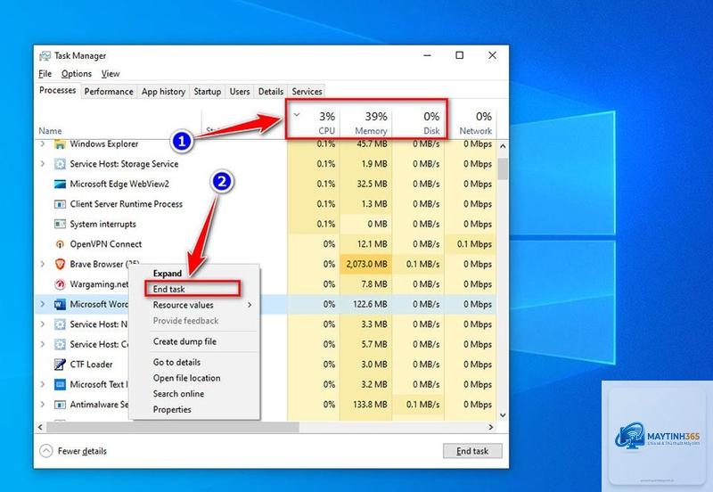
Task: Sort by the Disk column header
Action: [x=418, y=123]
